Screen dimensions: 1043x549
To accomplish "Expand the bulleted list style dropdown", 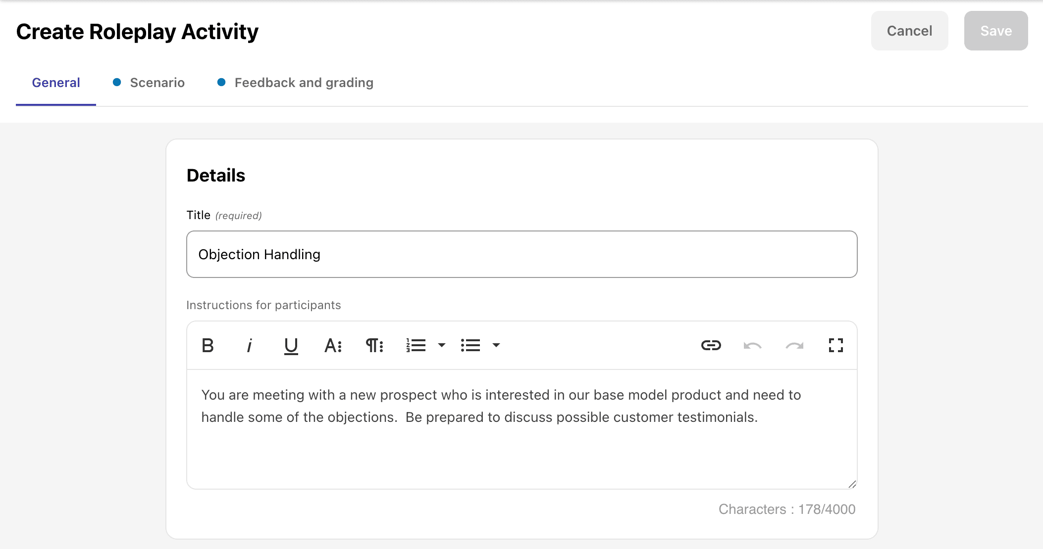I will pyautogui.click(x=496, y=345).
